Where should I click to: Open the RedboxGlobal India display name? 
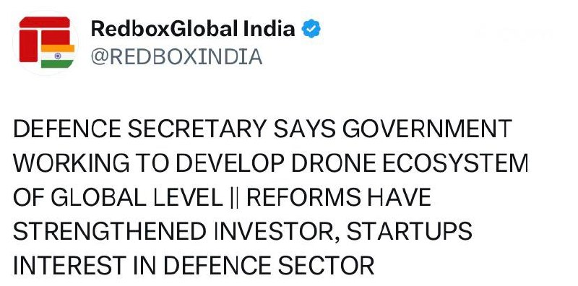tap(193, 29)
